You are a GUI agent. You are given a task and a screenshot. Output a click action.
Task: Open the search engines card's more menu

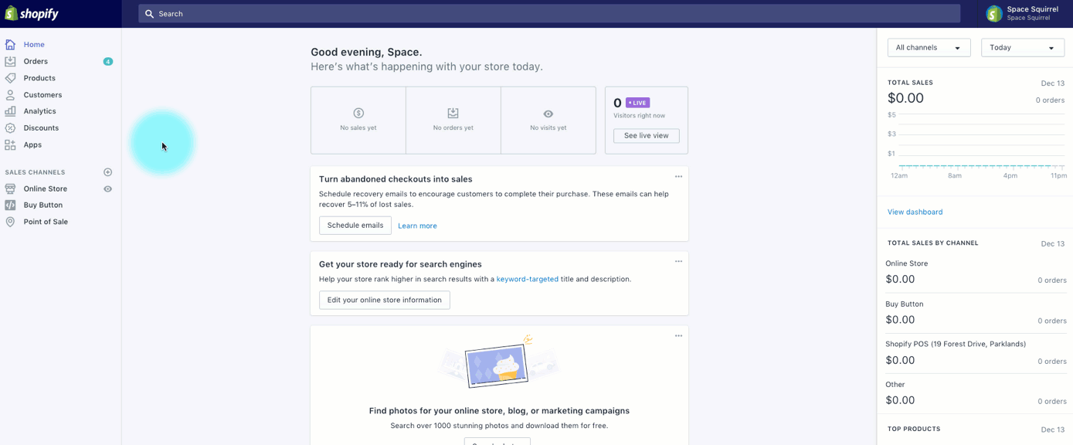coord(678,262)
